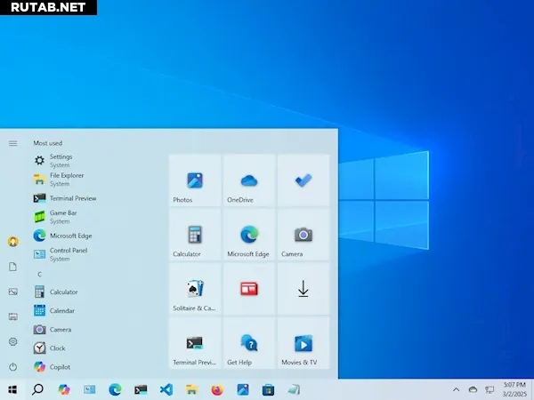Open the Solitaire & Casual Games tile
Image resolution: width=534 pixels, height=400 pixels.
[x=195, y=289]
